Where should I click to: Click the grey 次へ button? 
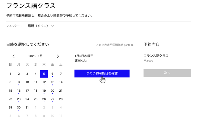[167, 73]
